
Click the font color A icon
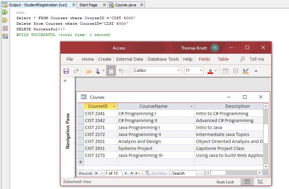[x=210, y=71]
